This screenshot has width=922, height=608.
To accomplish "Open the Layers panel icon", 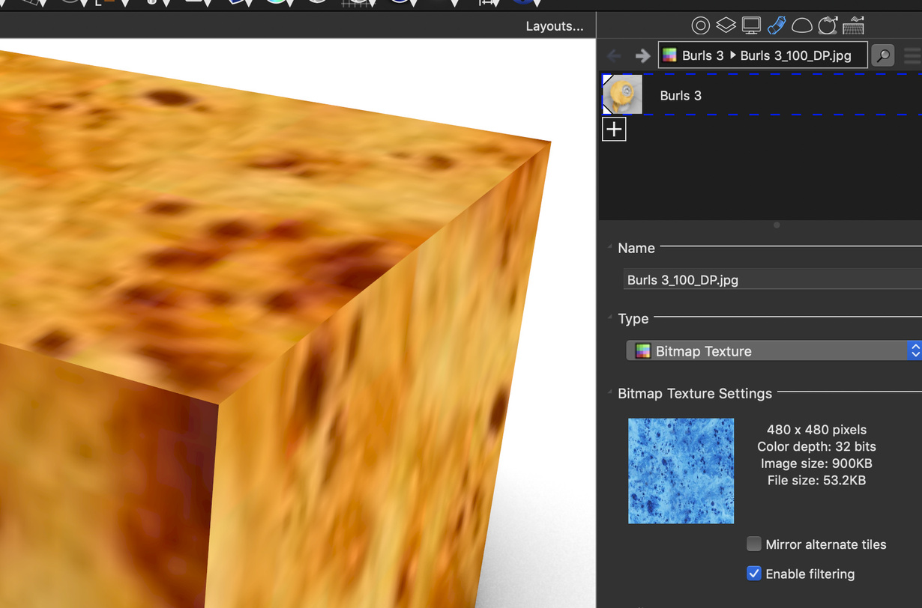I will [x=726, y=25].
